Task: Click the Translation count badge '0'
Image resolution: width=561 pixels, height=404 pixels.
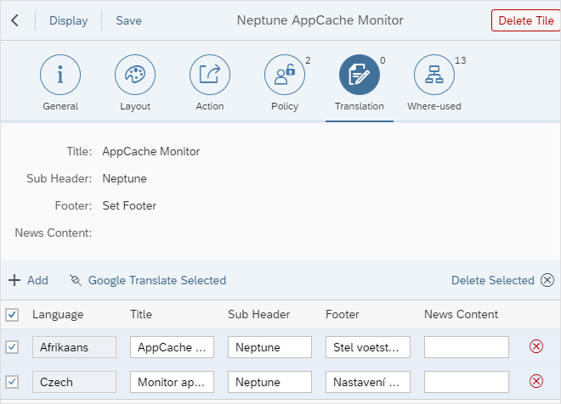Action: click(382, 60)
